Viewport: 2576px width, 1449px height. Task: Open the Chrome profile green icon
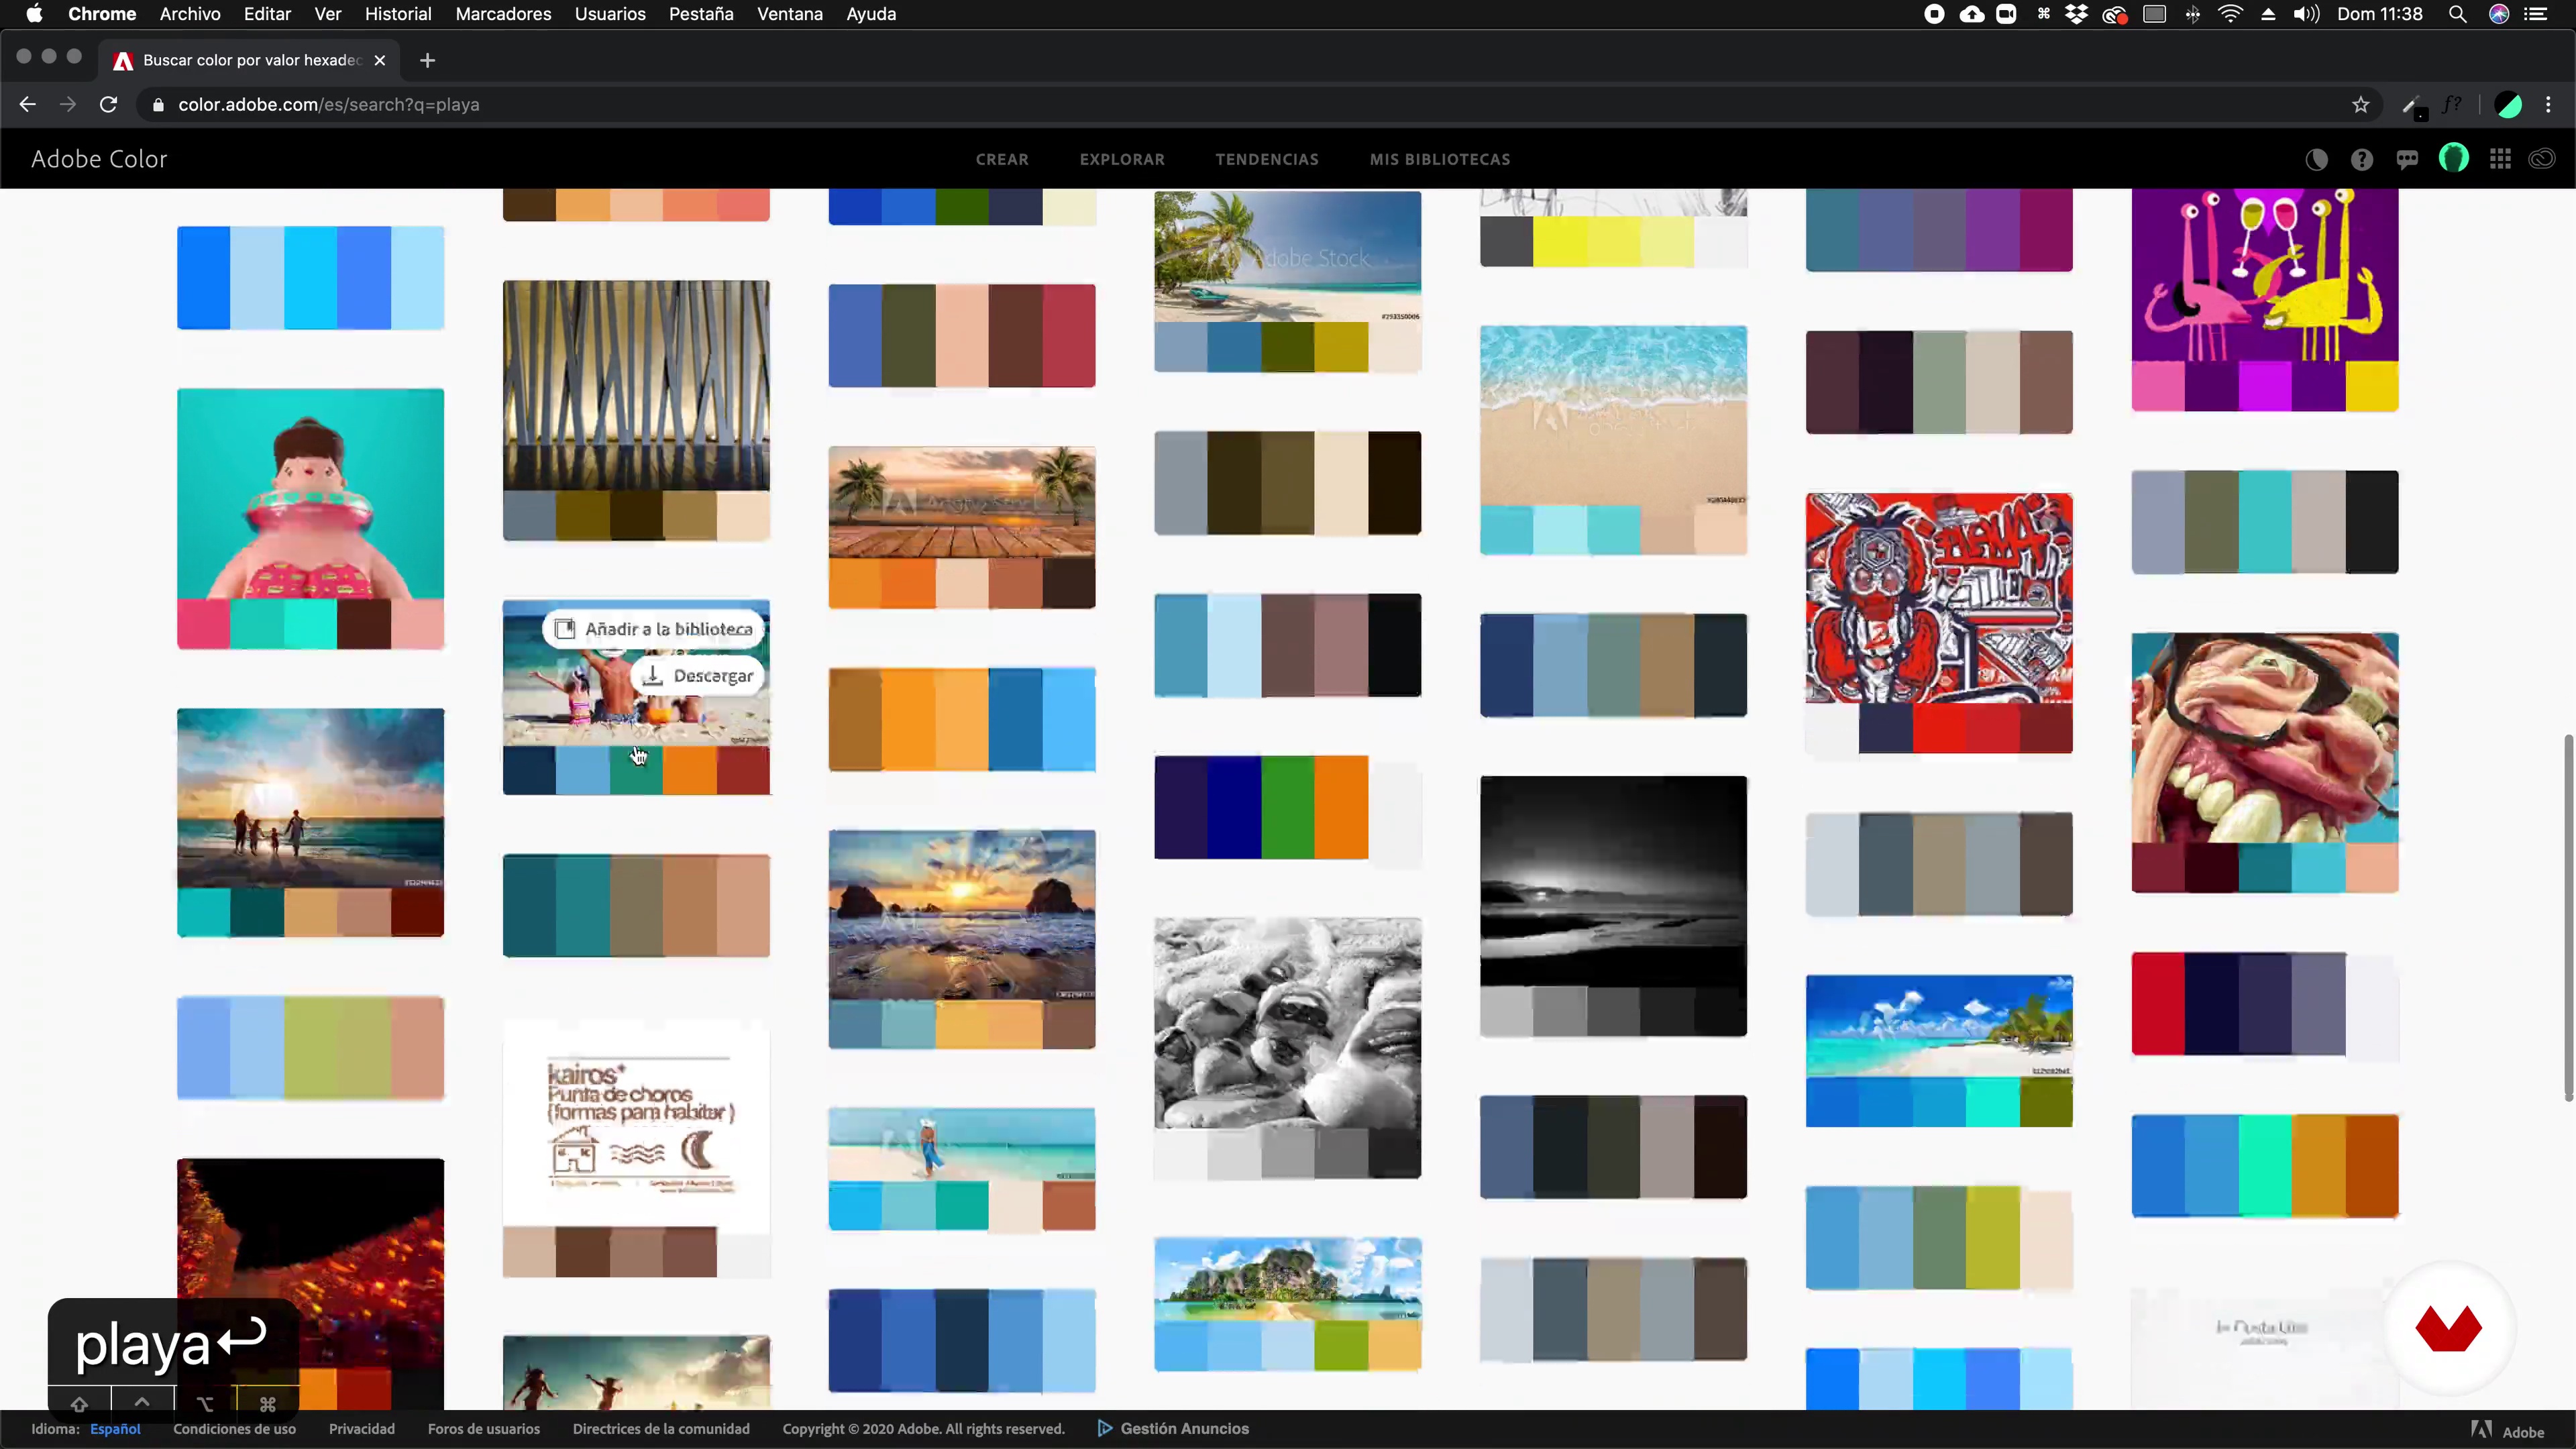pos(2508,104)
